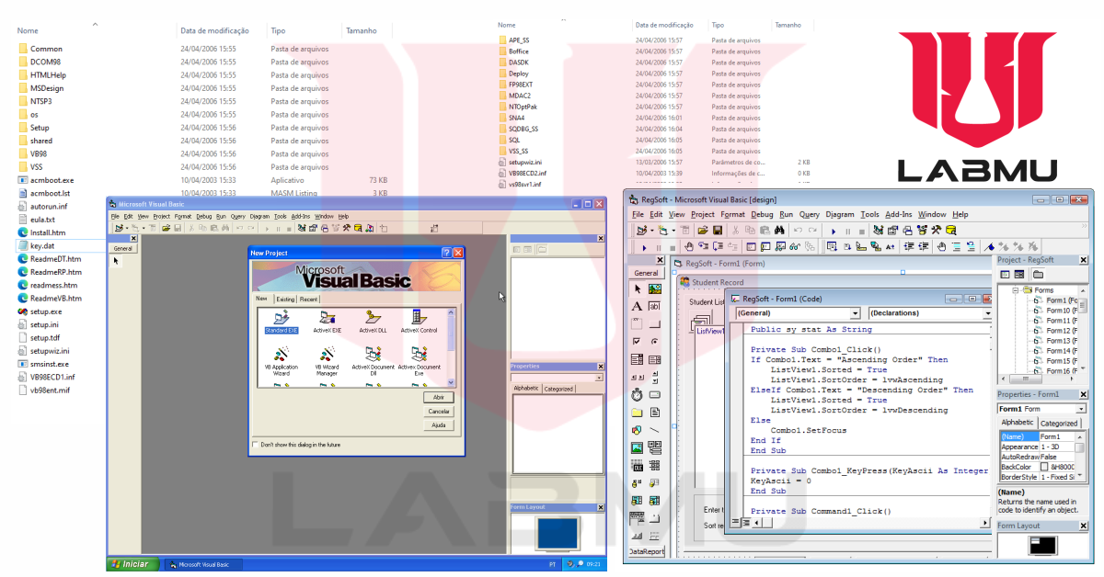The width and height of the screenshot is (1104, 577).
Task: Switch to Existing tab in New Project
Action: (286, 299)
